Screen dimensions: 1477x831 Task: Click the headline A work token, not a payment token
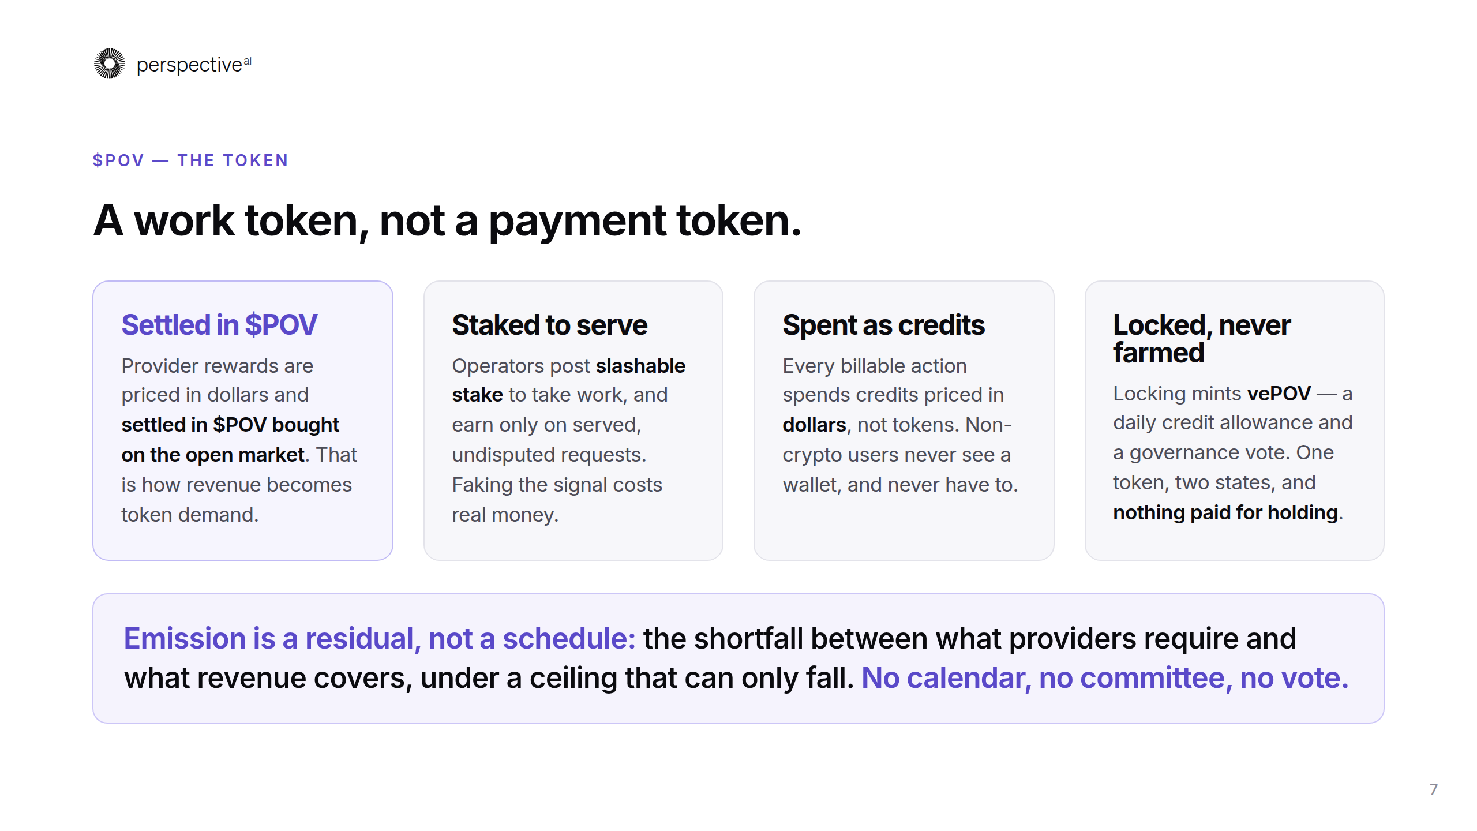tap(447, 221)
